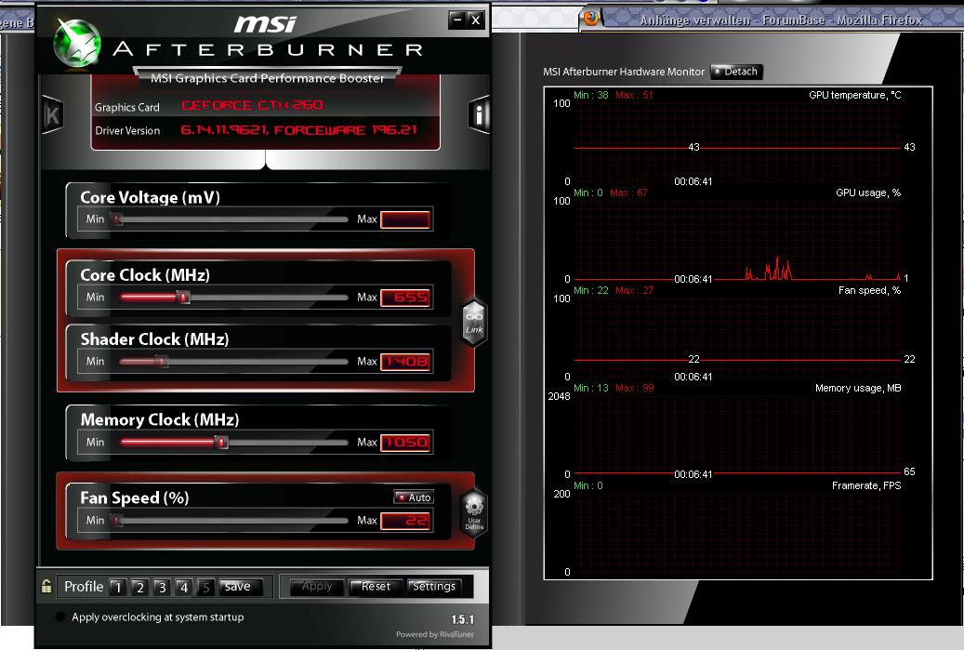964x650 pixels.
Task: Toggle Apply overclocking at system startup
Action: [x=60, y=617]
